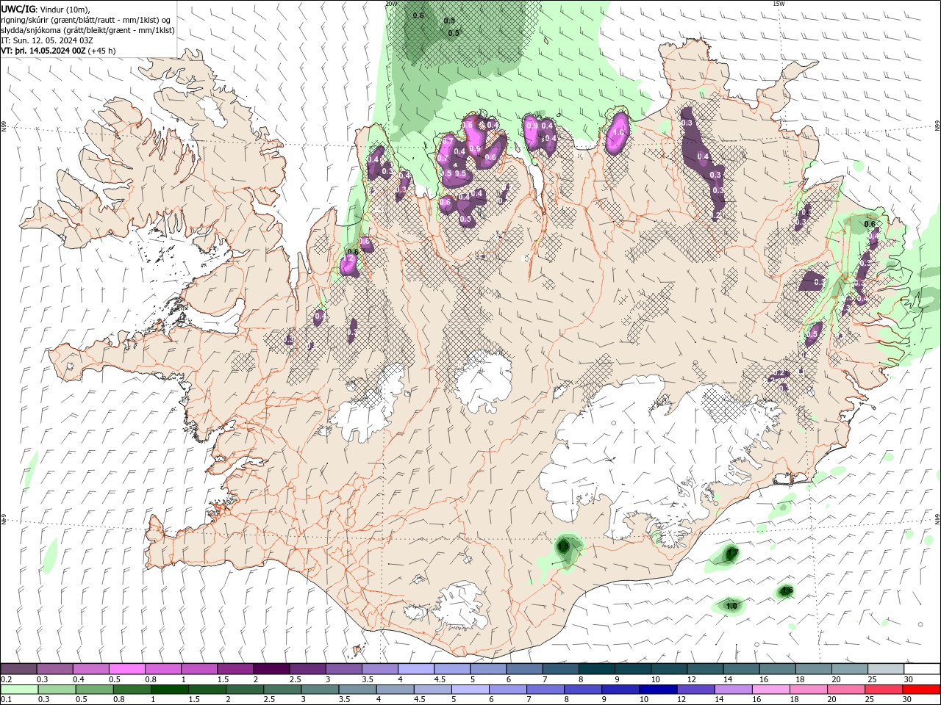The image size is (941, 705).
Task: Click the '1.6' value on offshore green blob
Action: coord(787,590)
